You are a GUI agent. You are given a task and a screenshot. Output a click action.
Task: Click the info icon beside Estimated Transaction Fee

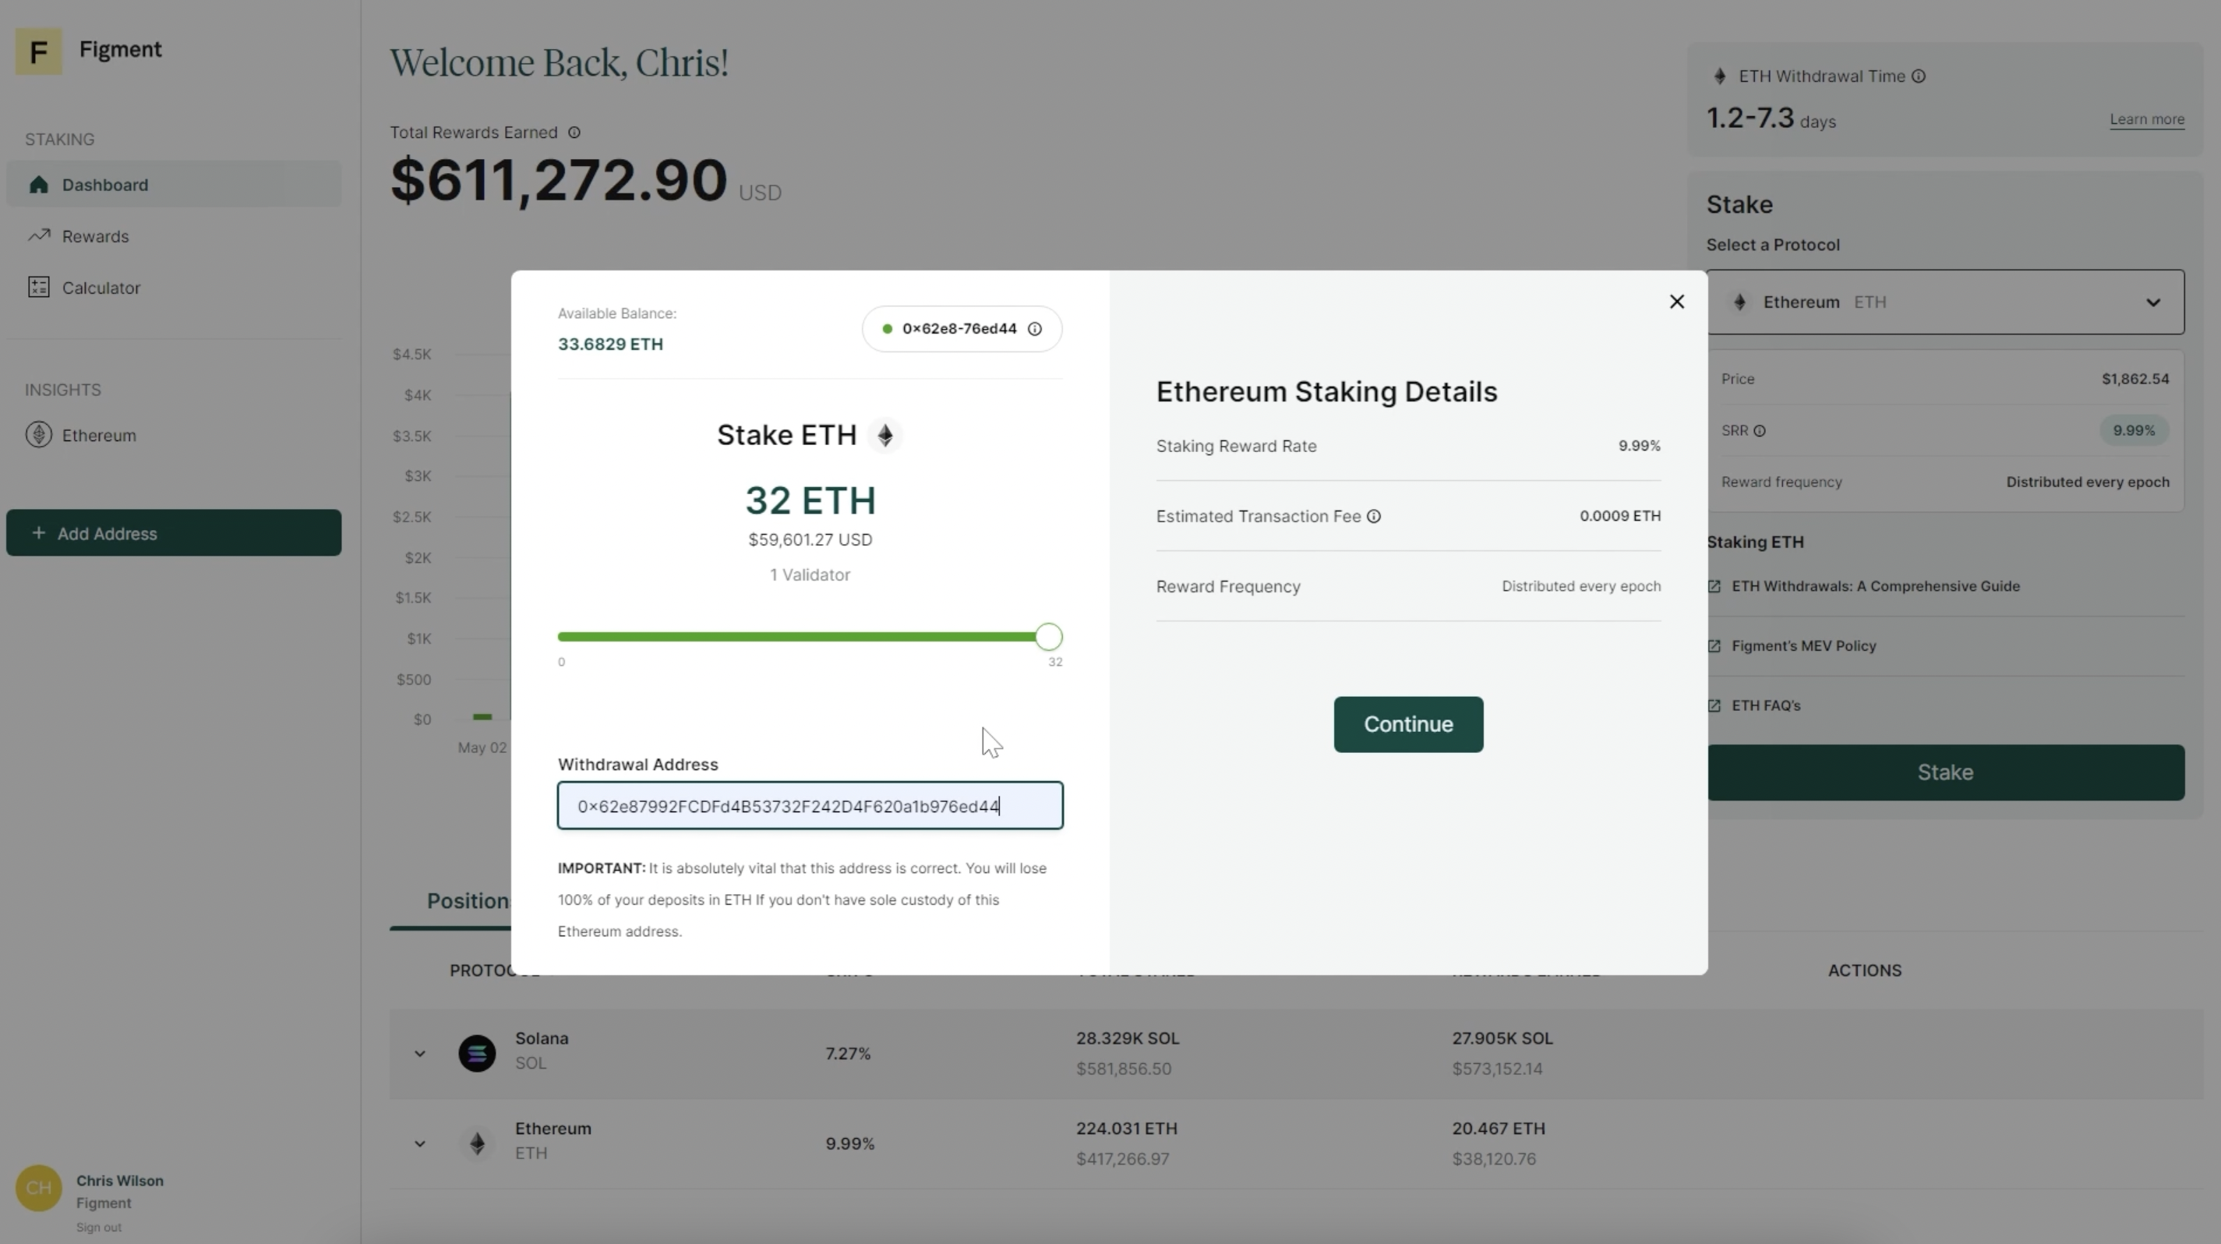[x=1373, y=515]
